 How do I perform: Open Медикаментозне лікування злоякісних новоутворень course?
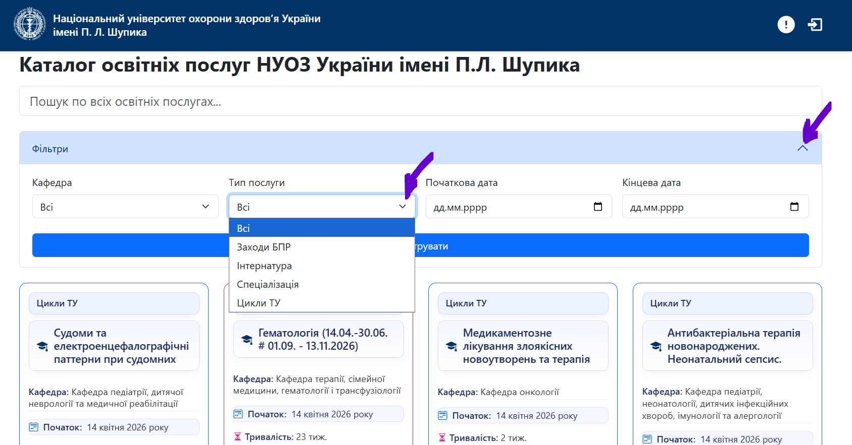coord(526,346)
